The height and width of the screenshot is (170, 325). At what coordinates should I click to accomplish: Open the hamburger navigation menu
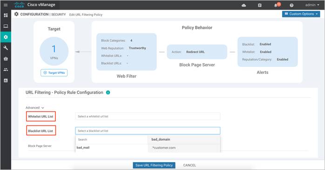[x=6, y=5]
